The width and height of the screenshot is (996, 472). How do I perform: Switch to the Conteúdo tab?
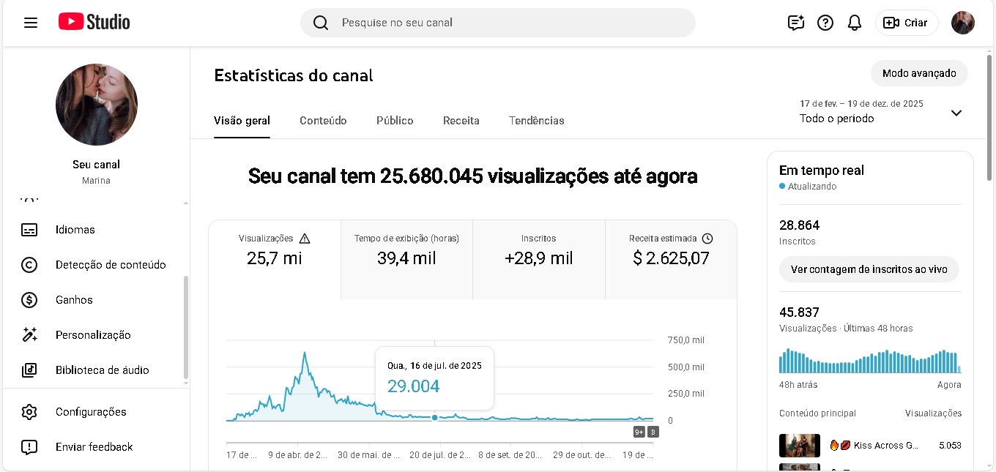tap(323, 121)
